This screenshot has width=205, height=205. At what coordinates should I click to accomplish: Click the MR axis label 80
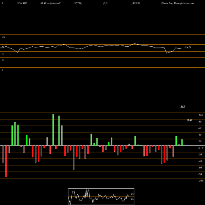[x=200, y=122]
